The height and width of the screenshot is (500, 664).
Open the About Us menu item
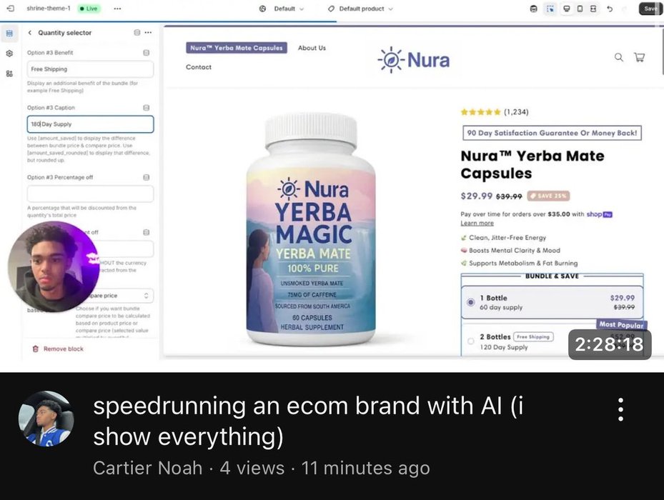click(312, 48)
